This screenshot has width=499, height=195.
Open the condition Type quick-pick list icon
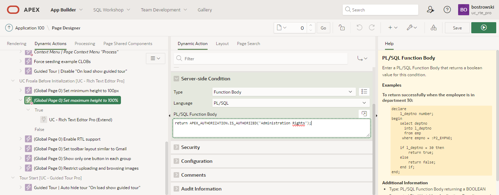tap(364, 92)
